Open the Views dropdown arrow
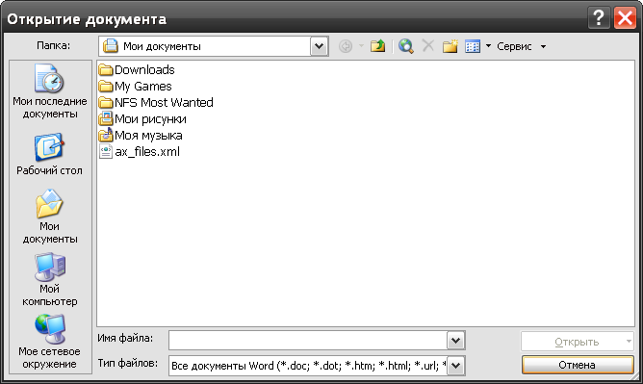The image size is (643, 384). [488, 46]
